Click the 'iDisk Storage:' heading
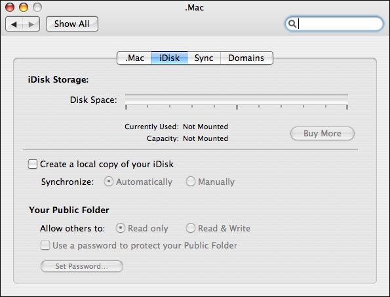 (58, 79)
